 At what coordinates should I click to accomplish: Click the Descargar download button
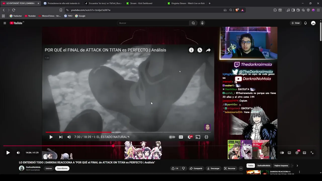213,168
